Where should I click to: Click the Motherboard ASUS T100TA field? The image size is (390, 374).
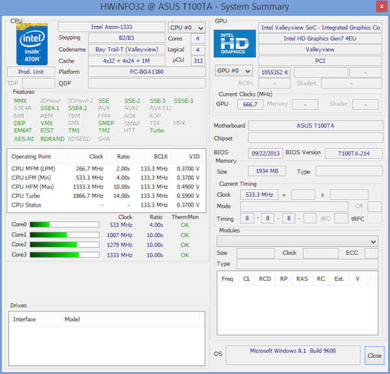[316, 126]
